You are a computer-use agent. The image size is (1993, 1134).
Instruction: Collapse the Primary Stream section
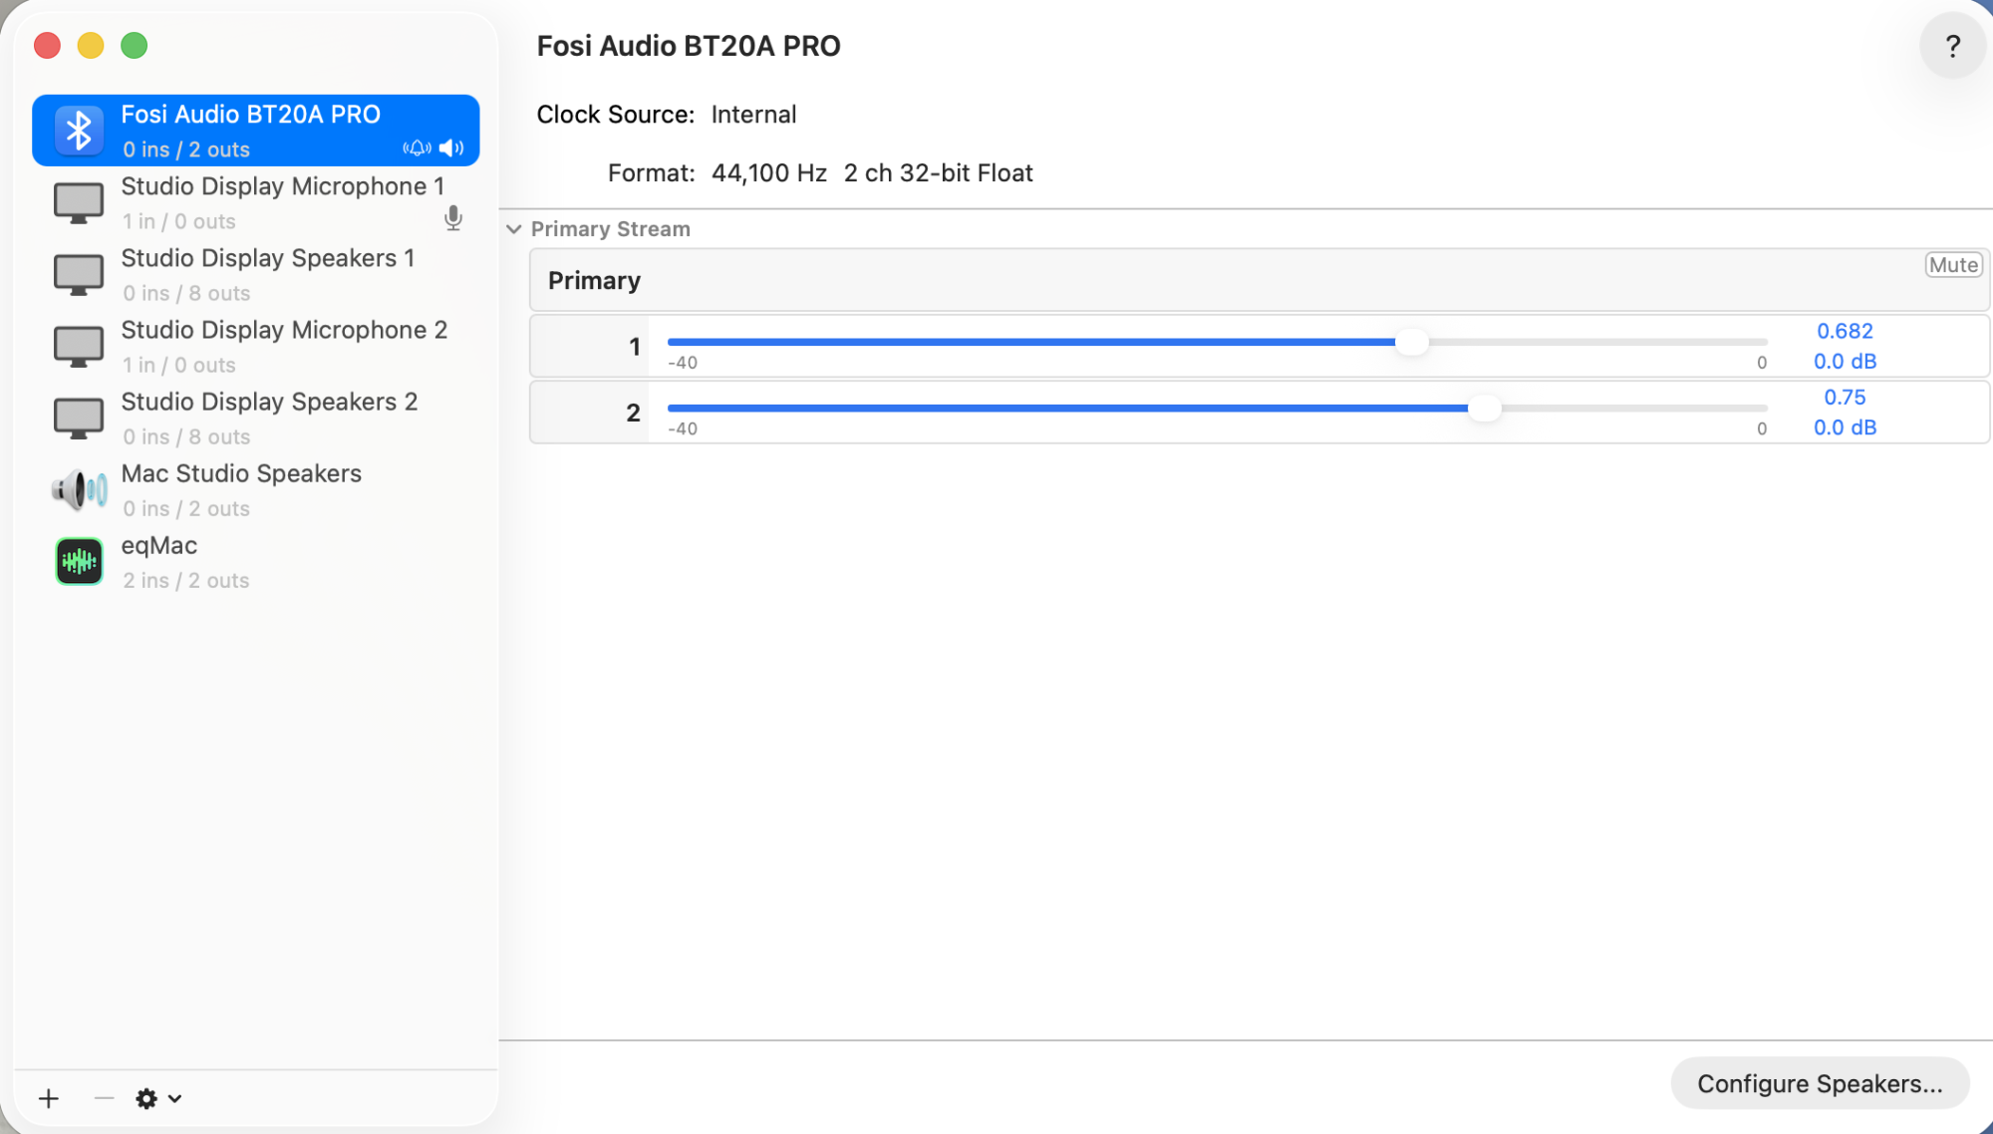pyautogui.click(x=514, y=229)
